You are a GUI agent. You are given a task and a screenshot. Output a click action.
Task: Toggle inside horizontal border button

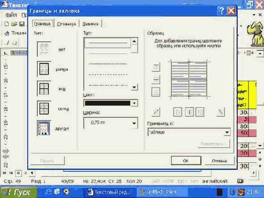coord(156,79)
